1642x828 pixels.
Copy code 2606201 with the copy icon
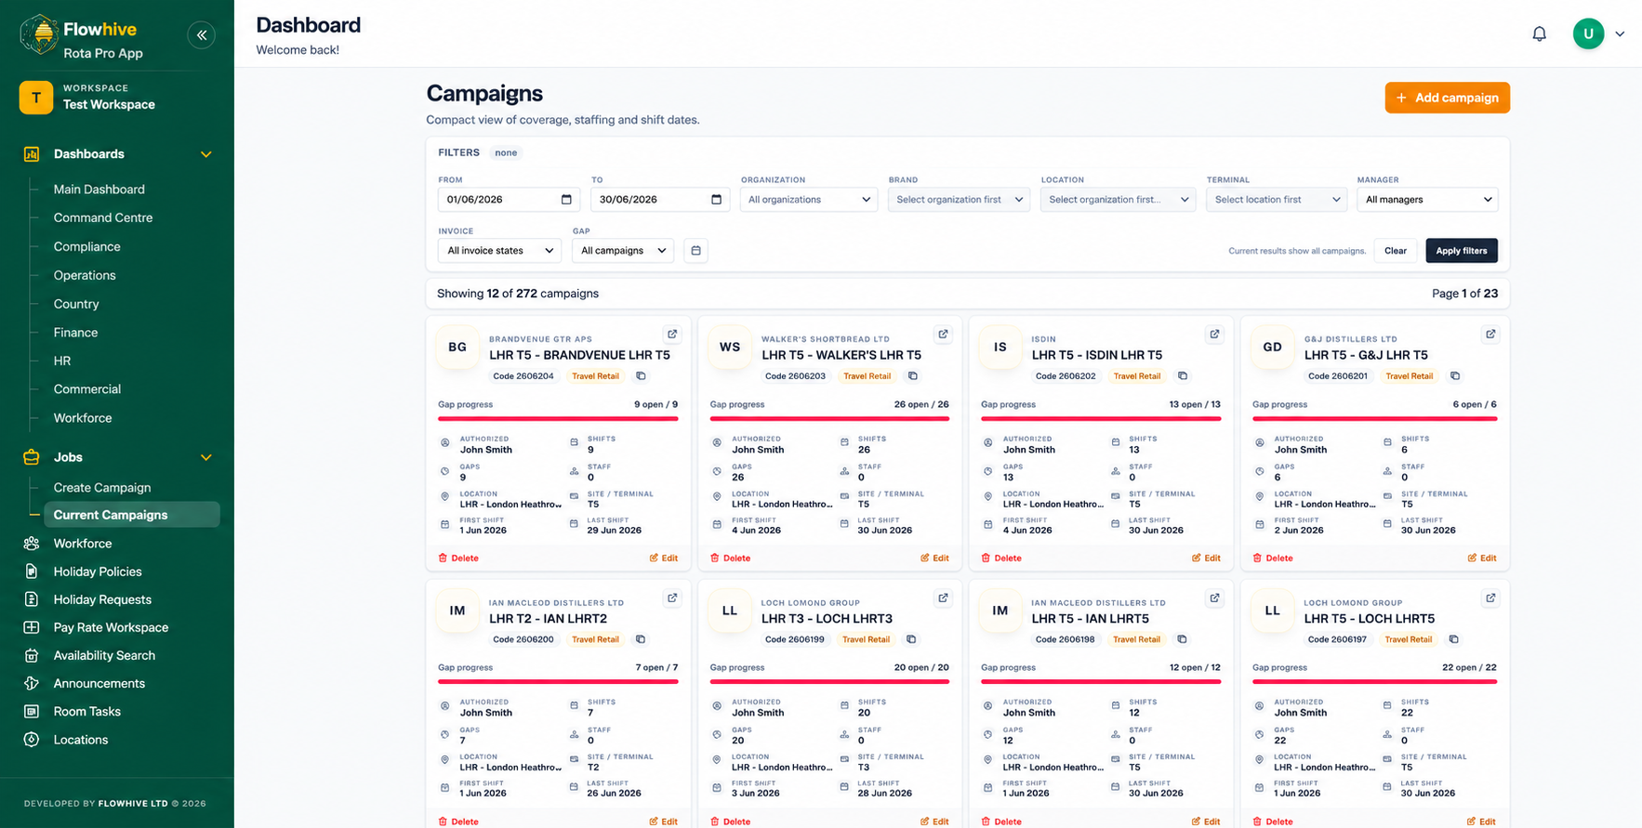[1455, 376]
